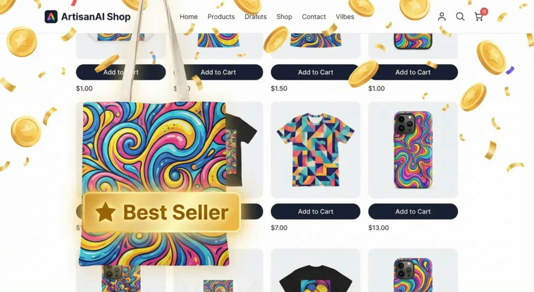The image size is (534, 292).
Task: Open the user account icon
Action: 442,16
